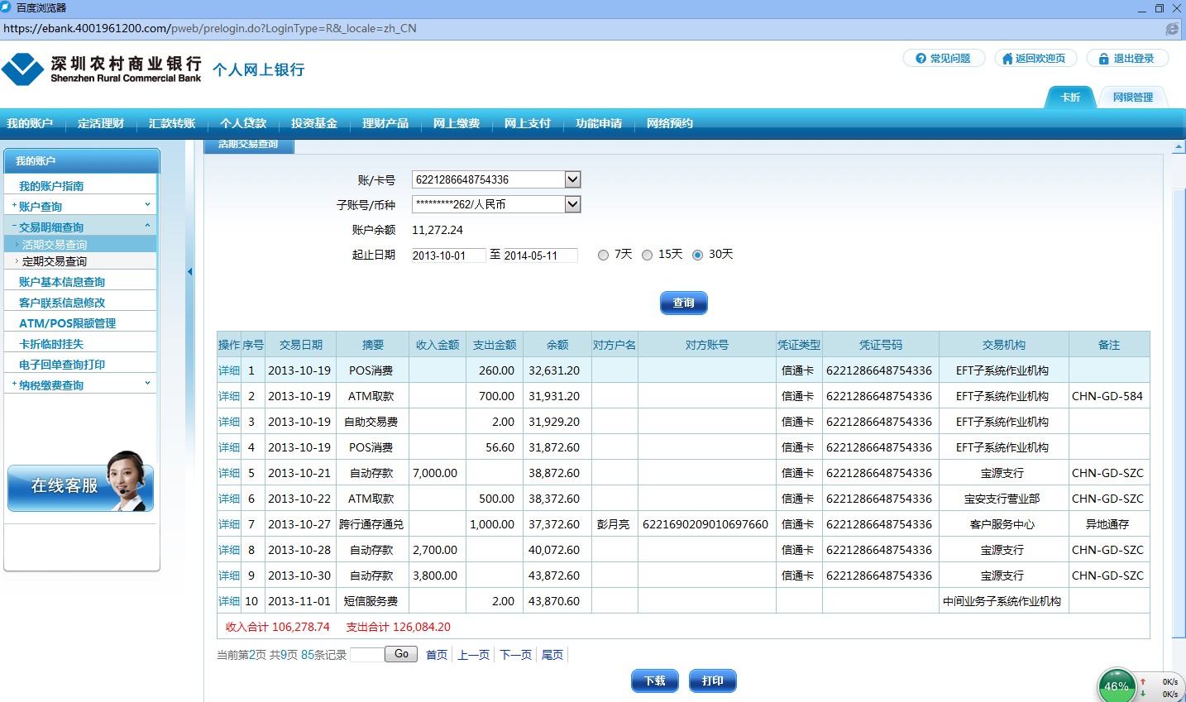This screenshot has width=1186, height=702.
Task: Open the 子账号/币种 currency dropdown
Action: point(572,204)
